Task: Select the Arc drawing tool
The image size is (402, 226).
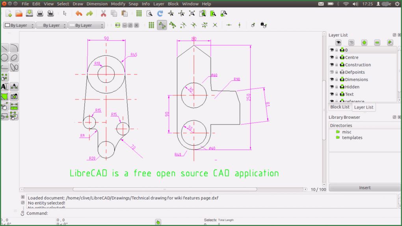Action: click(14, 48)
